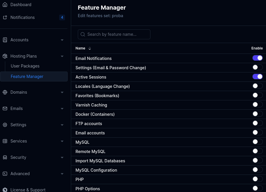This screenshot has width=266, height=192.
Task: Expand the Accounts menu arrow
Action: [62, 40]
